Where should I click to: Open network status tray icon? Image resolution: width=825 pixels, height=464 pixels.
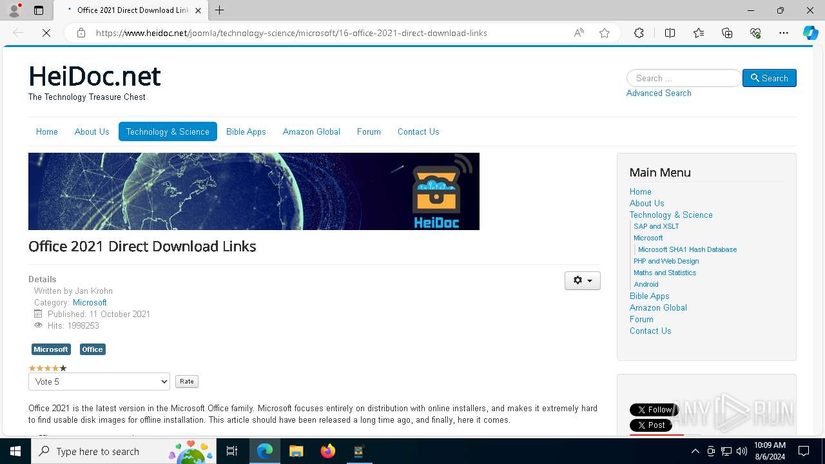pyautogui.click(x=726, y=451)
